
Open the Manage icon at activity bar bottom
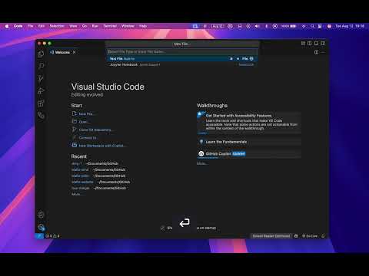tap(41, 227)
